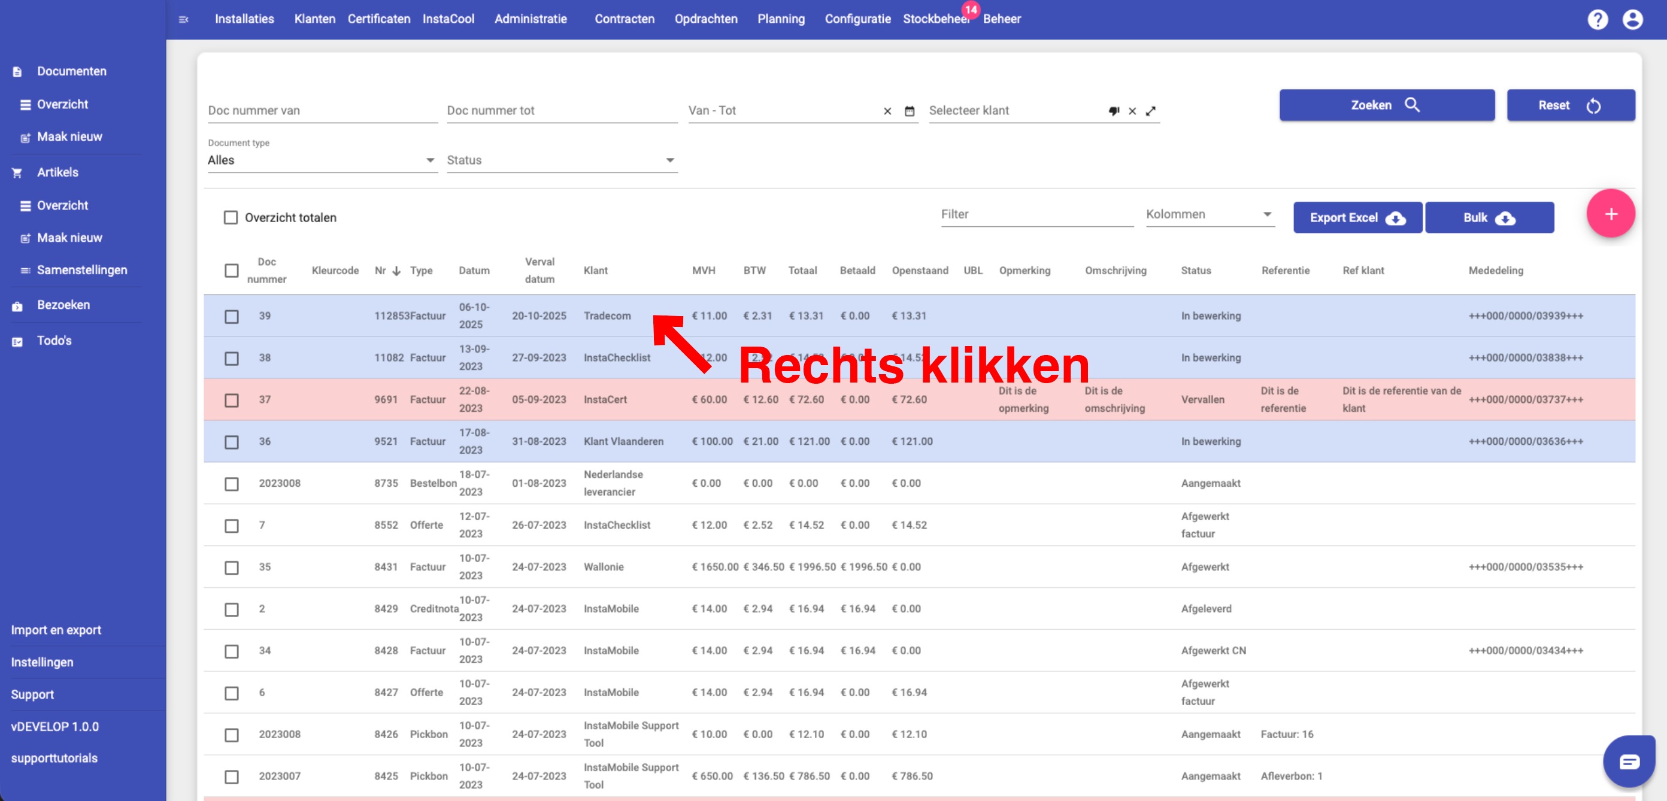Go to the Planning menu
Image resolution: width=1667 pixels, height=801 pixels.
tap(780, 19)
